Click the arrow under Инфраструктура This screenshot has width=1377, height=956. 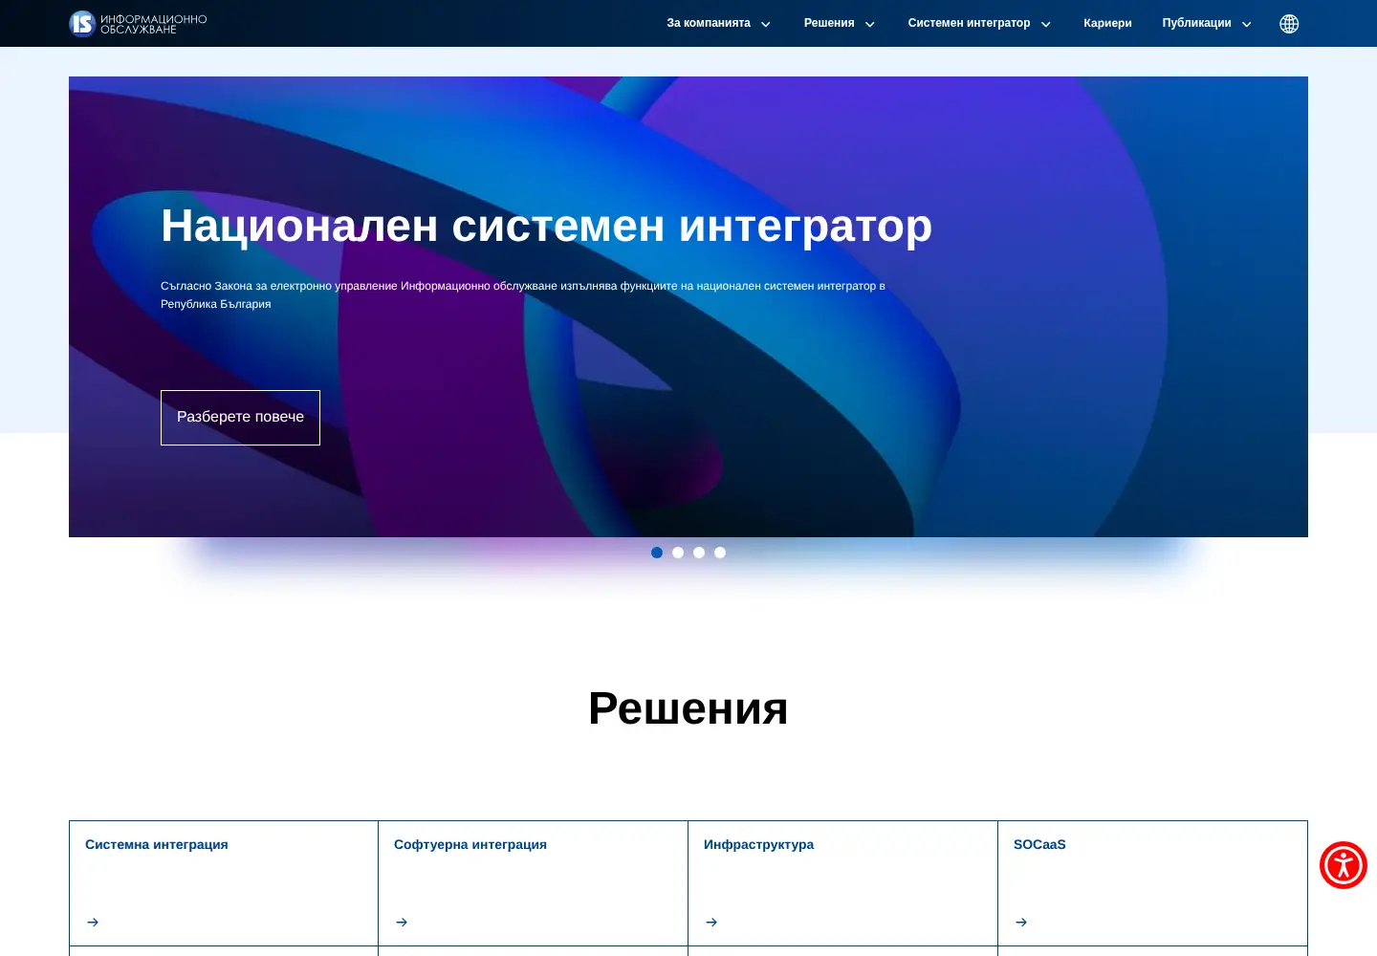click(711, 923)
